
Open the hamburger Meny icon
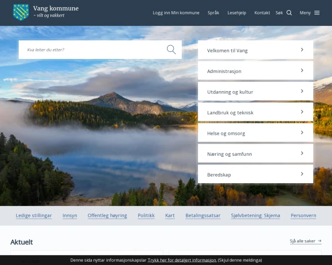pos(317,13)
